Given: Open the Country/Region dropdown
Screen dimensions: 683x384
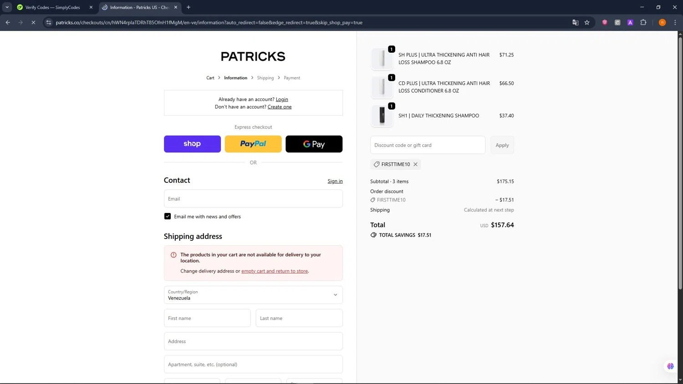Looking at the screenshot, I should [253, 295].
